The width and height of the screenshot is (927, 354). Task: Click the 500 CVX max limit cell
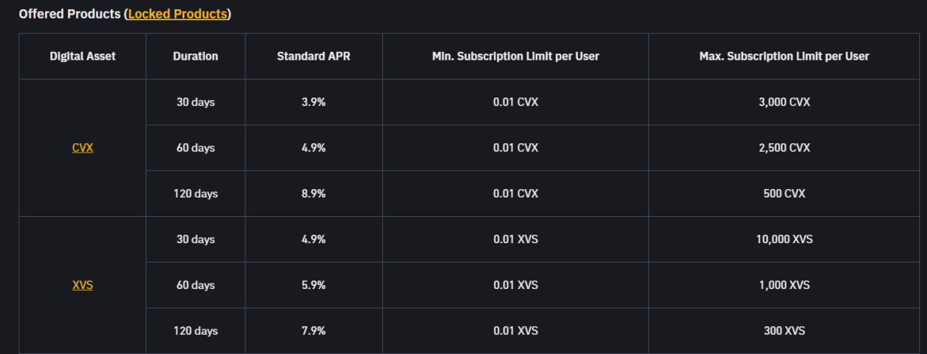click(x=784, y=194)
